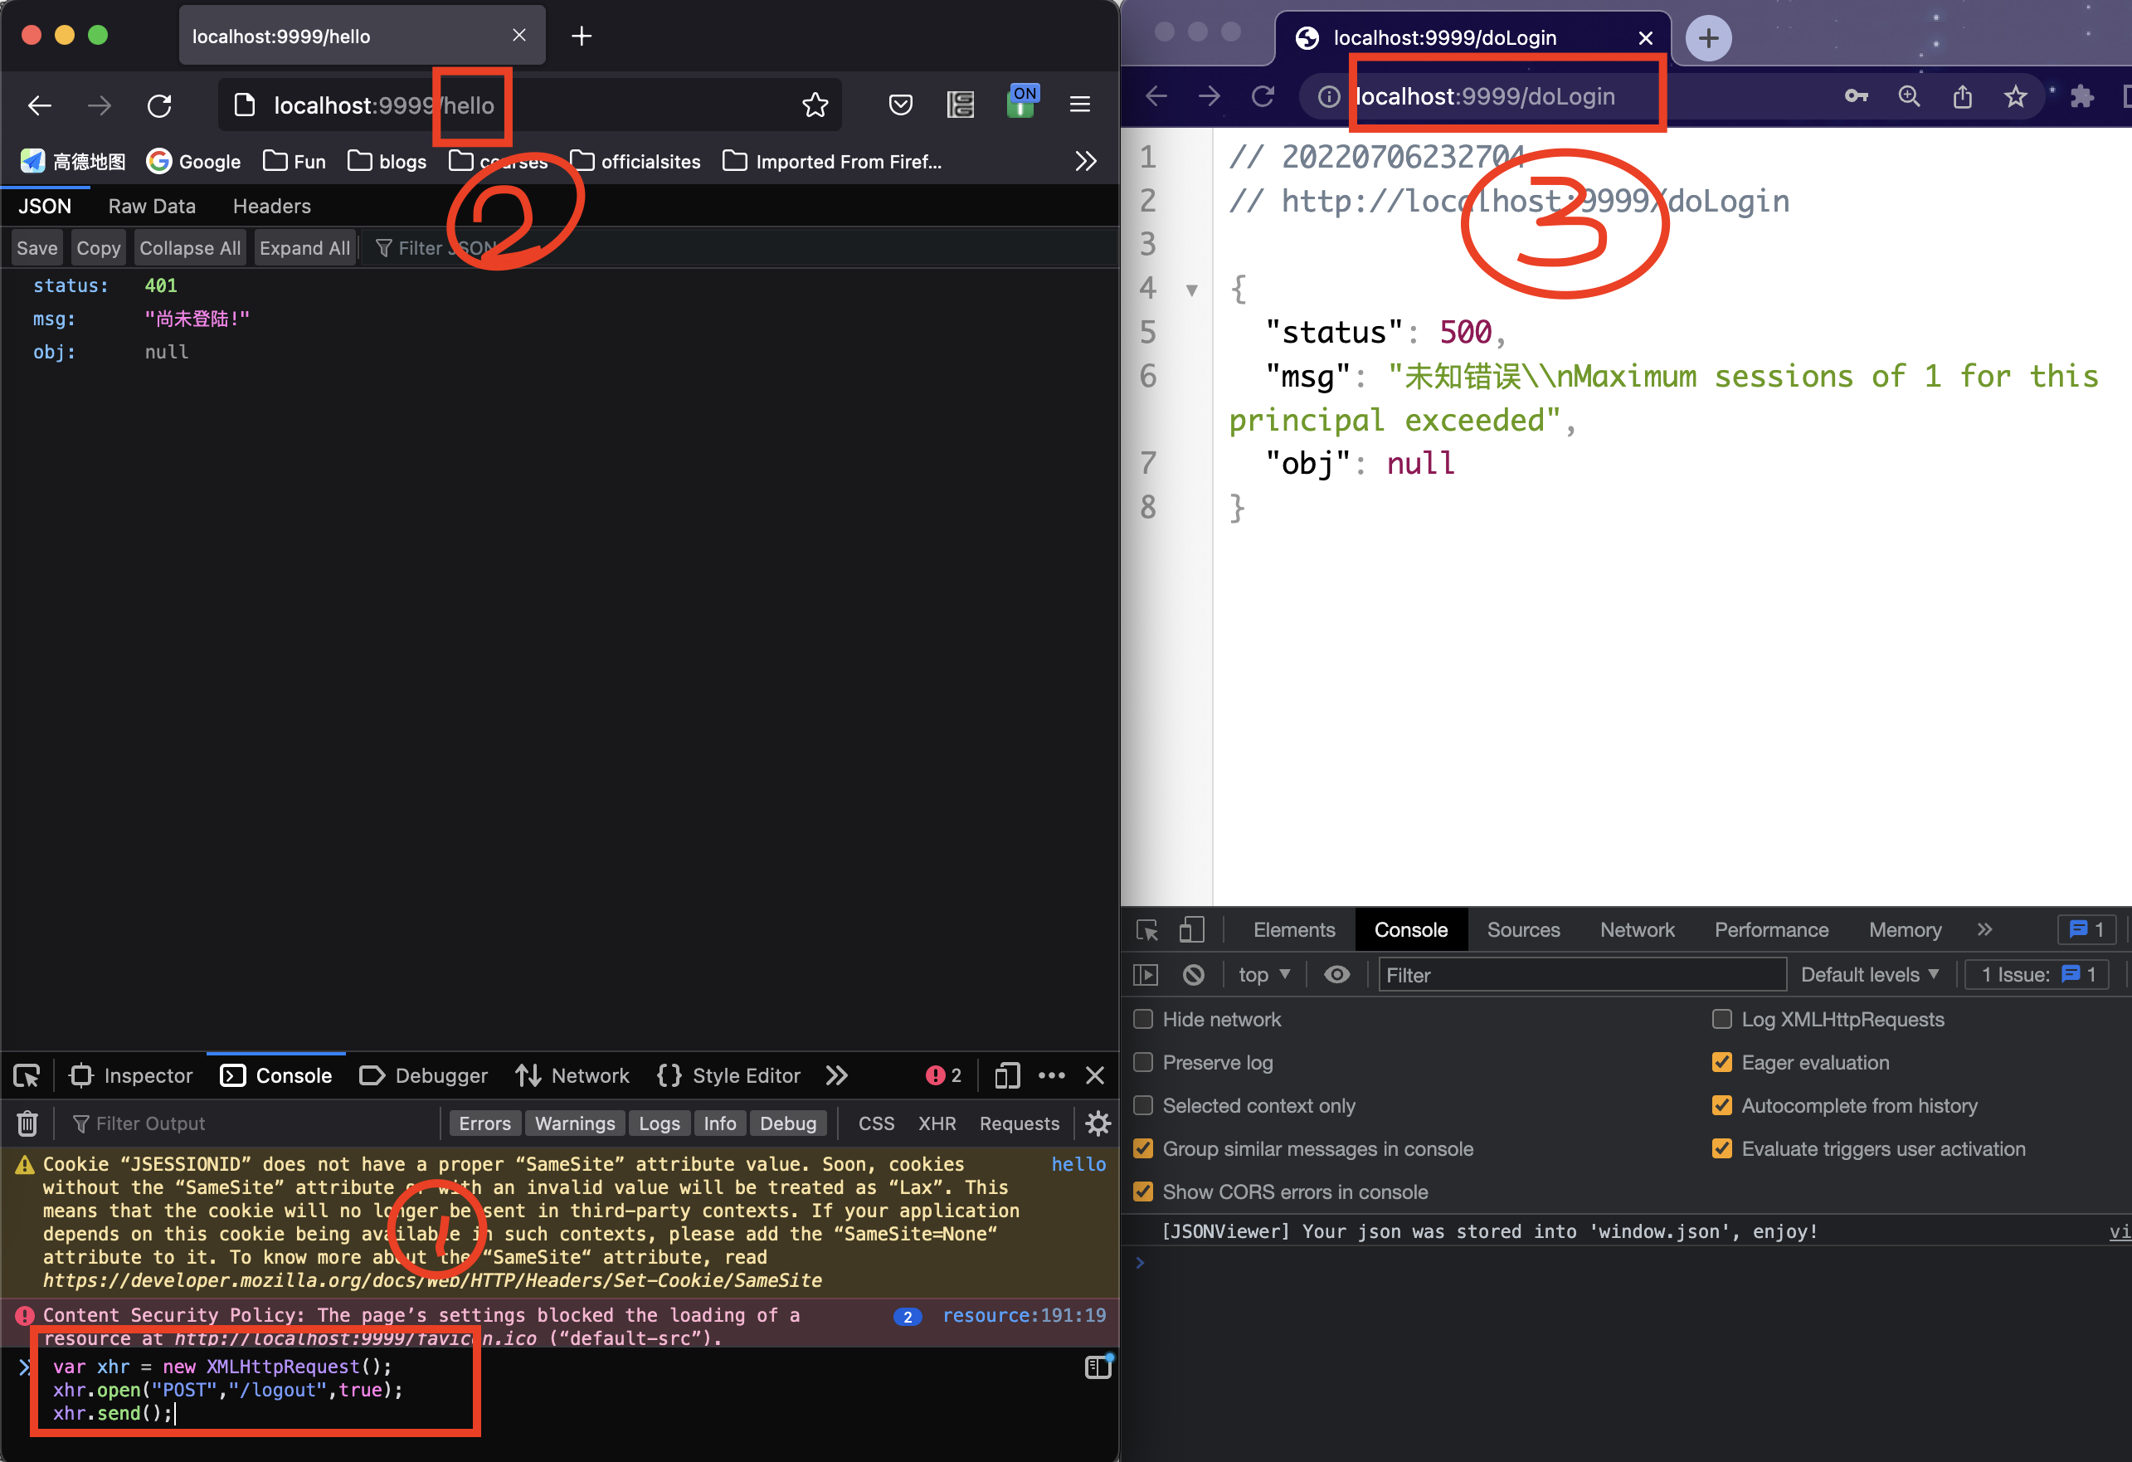Toggle device toolbar icon in Chrome devtools
2132x1462 pixels.
click(x=1190, y=929)
